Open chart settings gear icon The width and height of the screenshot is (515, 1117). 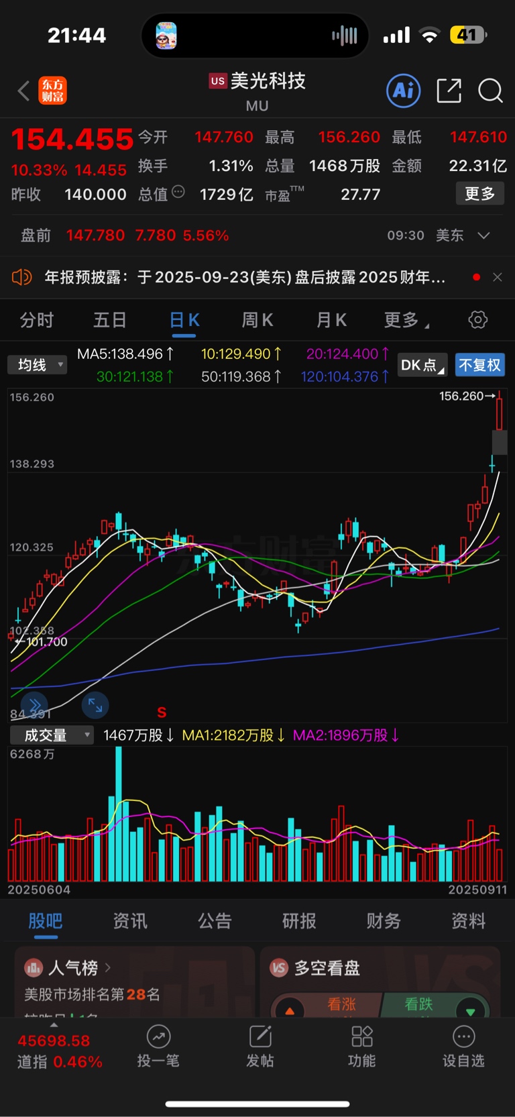click(477, 320)
